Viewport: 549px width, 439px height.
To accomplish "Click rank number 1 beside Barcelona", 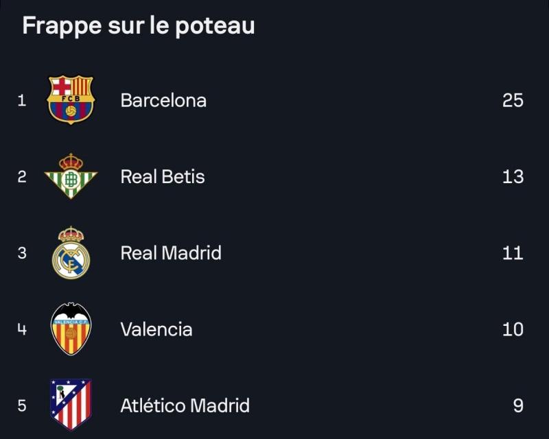I will [x=22, y=100].
